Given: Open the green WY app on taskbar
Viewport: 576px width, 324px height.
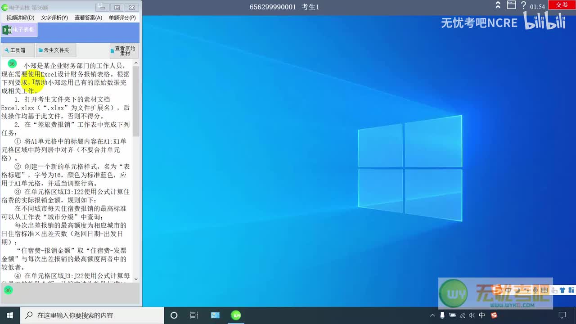Looking at the screenshot, I should click(236, 315).
